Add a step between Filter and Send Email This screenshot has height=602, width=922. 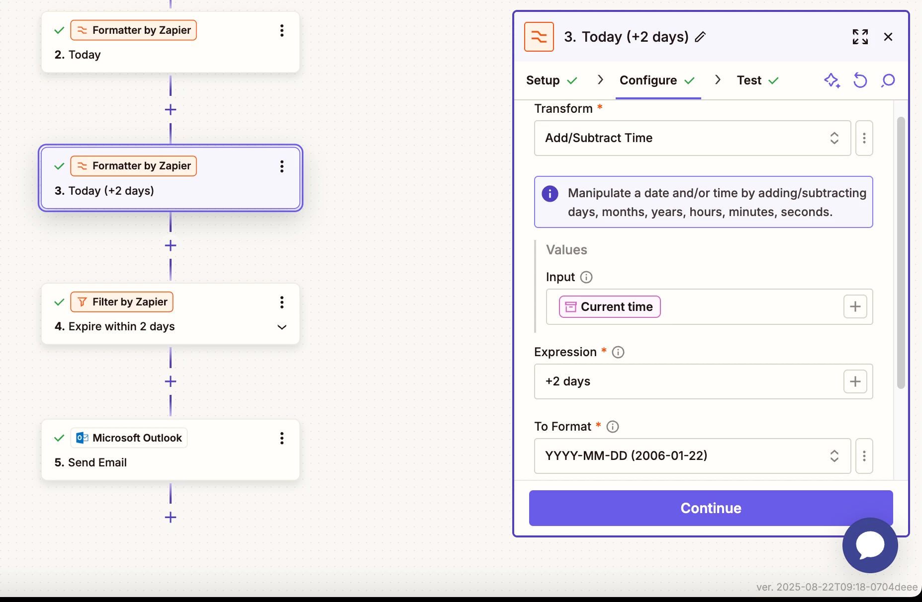point(171,381)
